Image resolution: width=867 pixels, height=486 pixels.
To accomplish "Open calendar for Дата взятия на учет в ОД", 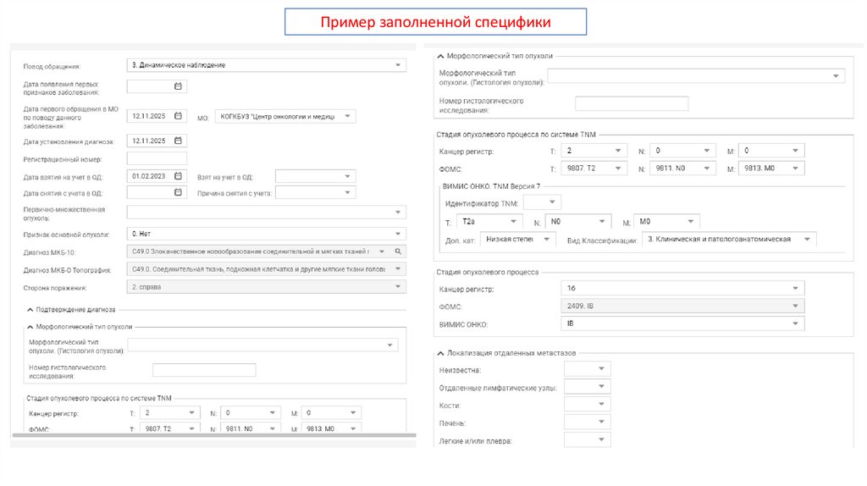I will (178, 176).
